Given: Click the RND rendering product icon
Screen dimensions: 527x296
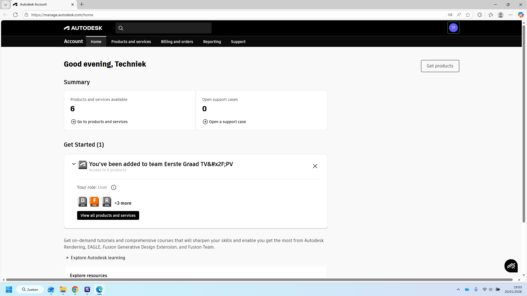Looking at the screenshot, I should pos(106,202).
